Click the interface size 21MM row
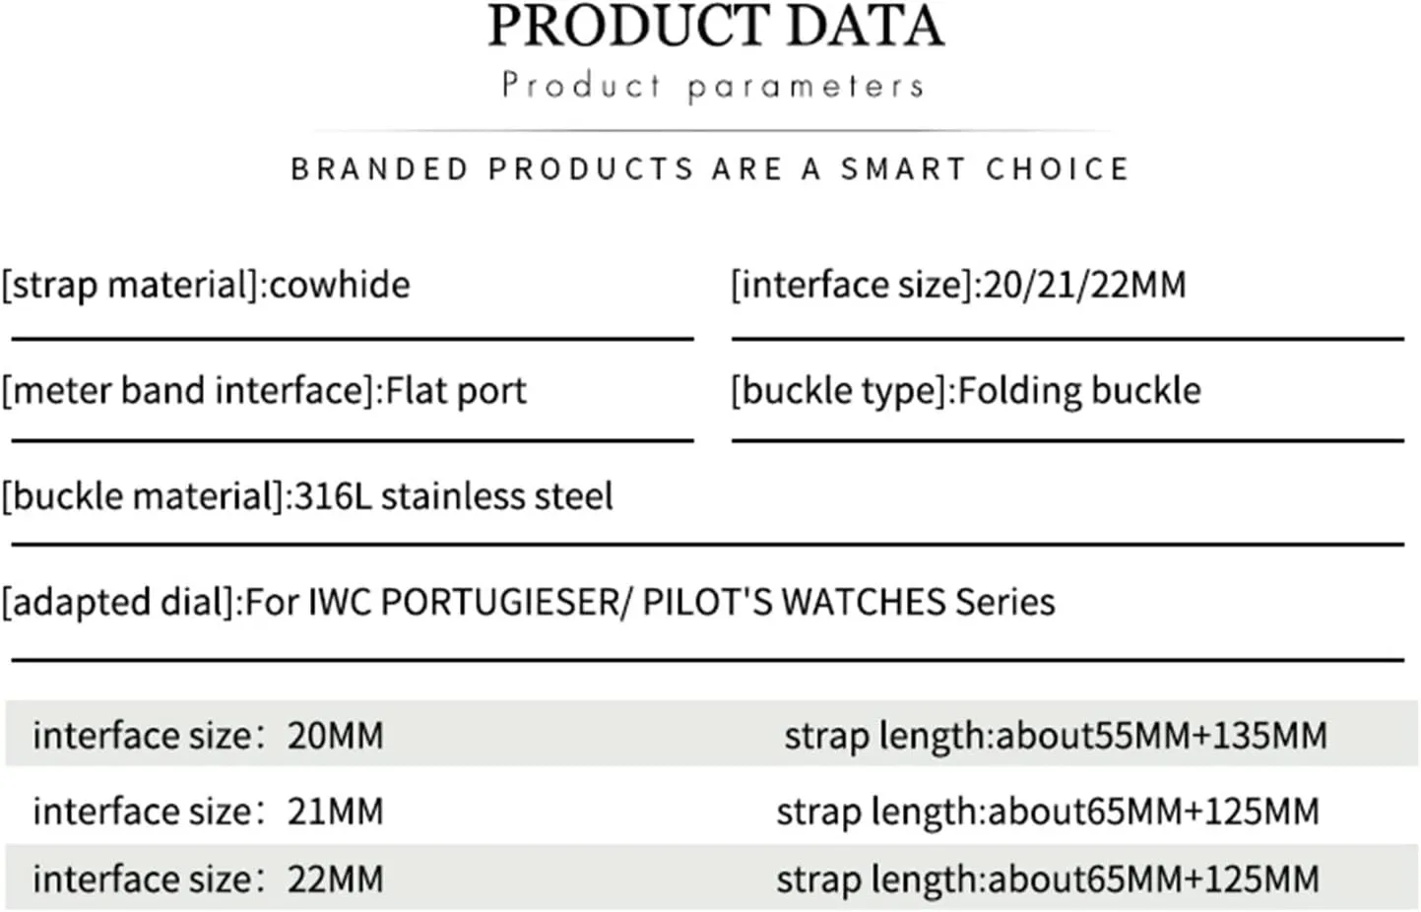Screen dimensions: 1421x912 click(x=711, y=811)
